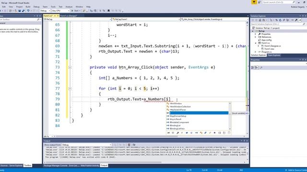Click the Home icon in Solution Explorer toolbar
Image resolution: width=307 pixels, height=172 pixels.
(x=260, y=20)
